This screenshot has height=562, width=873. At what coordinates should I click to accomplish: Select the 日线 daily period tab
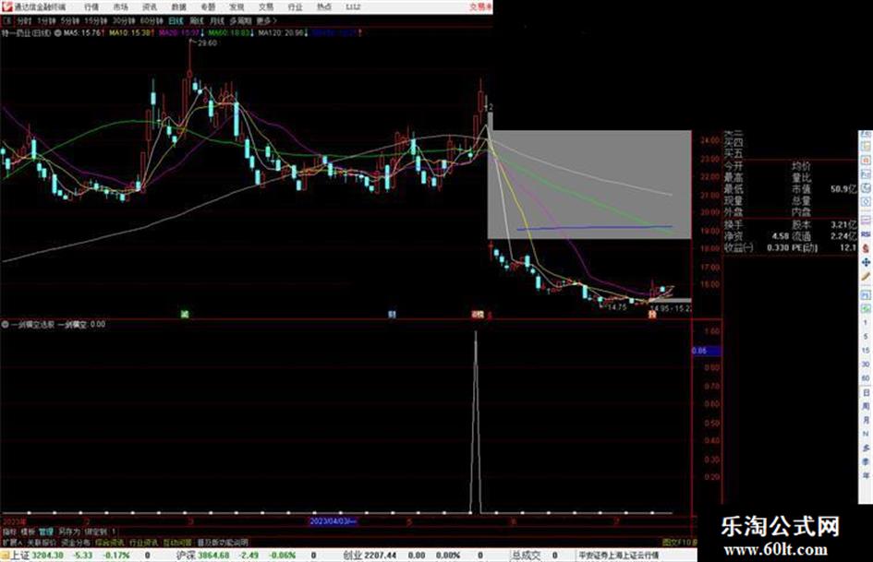pyautogui.click(x=176, y=20)
